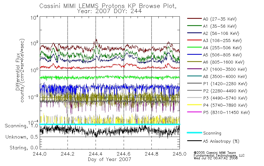Click the Day of Year 2007 axis label
The width and height of the screenshot is (264, 166).
point(109,159)
